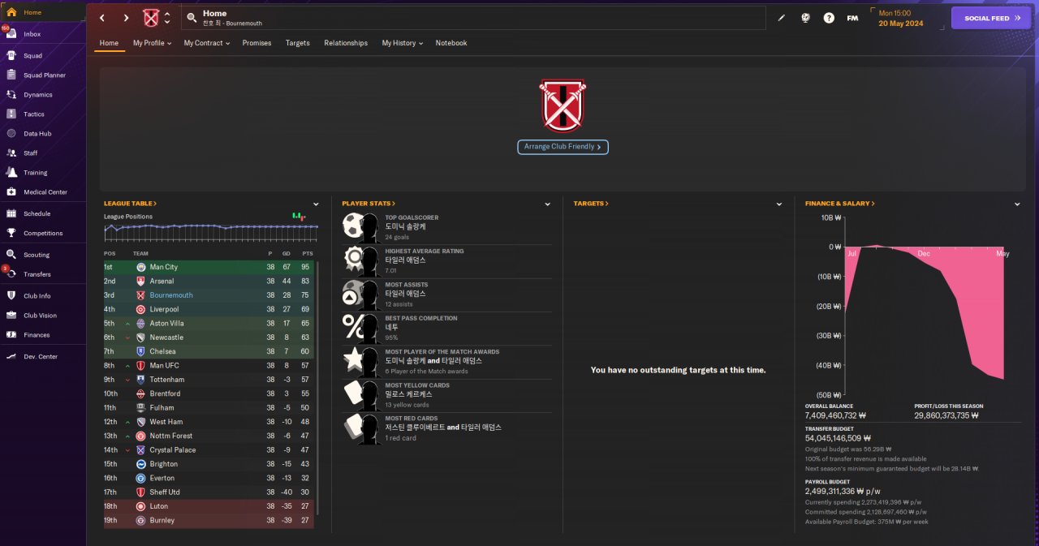Select Liverpool row in league table
The height and width of the screenshot is (546, 1039).
[x=209, y=309]
